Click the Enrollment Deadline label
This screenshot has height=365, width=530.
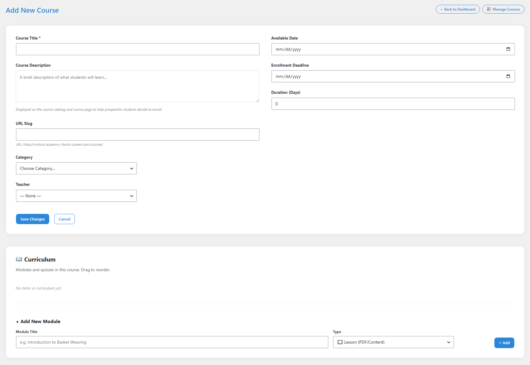pyautogui.click(x=290, y=65)
